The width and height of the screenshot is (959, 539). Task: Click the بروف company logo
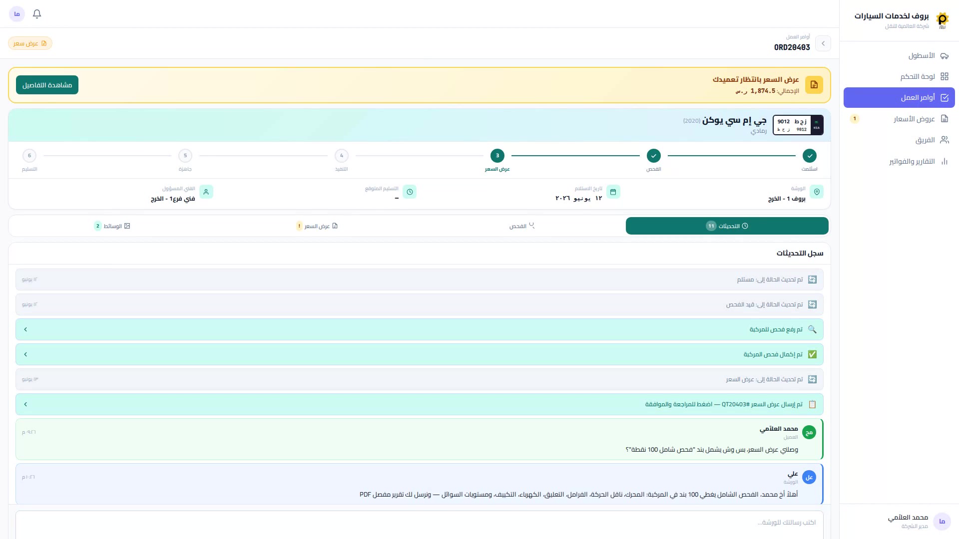coord(942,20)
